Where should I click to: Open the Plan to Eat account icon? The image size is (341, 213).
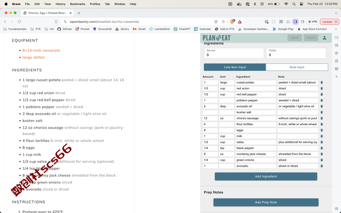(324, 38)
